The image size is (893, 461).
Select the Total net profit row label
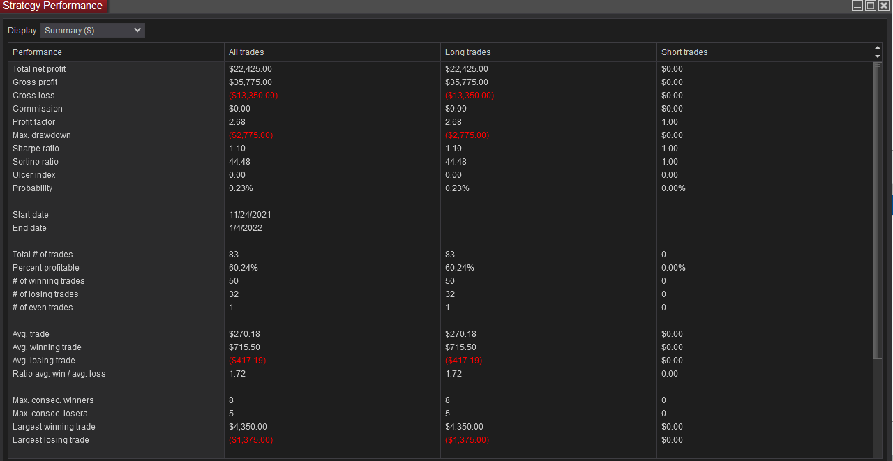(39, 69)
